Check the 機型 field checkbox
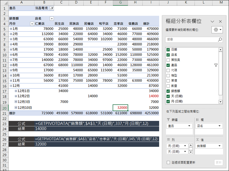 pyautogui.click(x=168, y=76)
